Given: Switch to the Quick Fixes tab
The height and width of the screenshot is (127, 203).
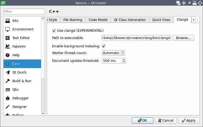Looking at the screenshot, I should (x=161, y=20).
